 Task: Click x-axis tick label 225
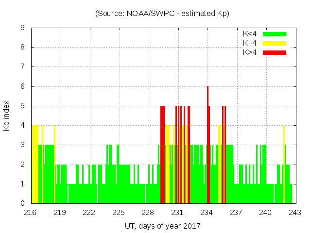[119, 212]
